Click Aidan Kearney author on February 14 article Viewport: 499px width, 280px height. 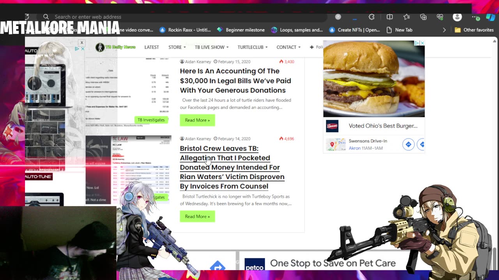[198, 139]
